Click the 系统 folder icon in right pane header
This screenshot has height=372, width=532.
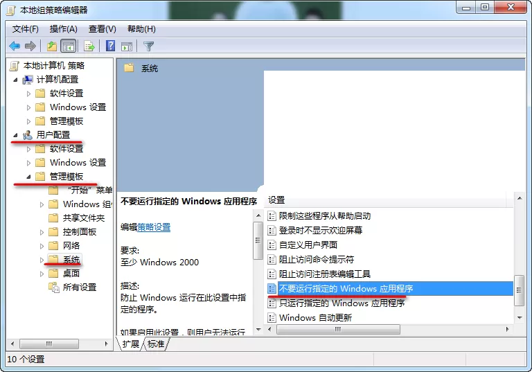[129, 68]
